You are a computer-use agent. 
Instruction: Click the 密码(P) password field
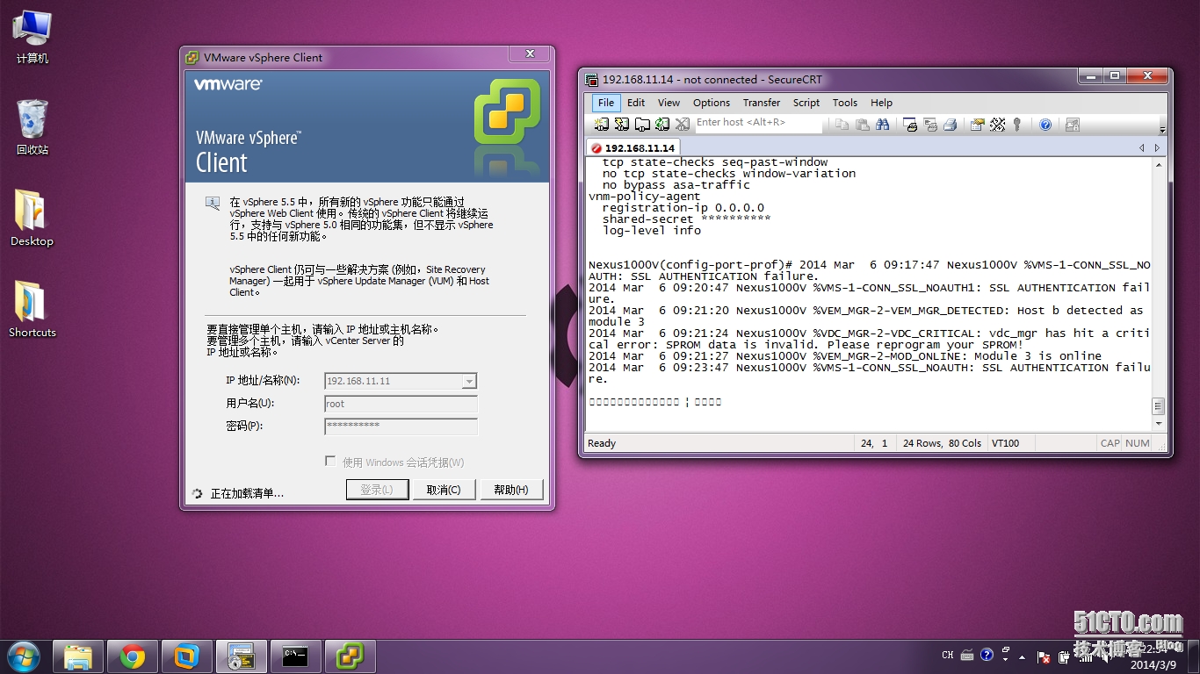401,427
